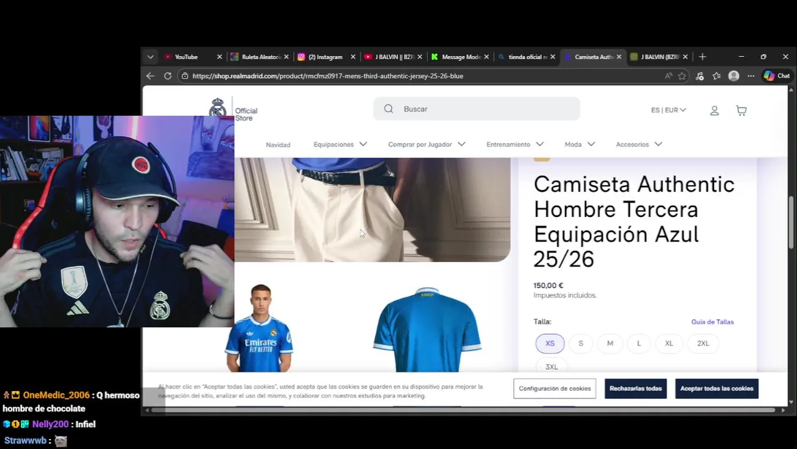Screen dimensions: 797x449
Task: Click Strawwwb chat username
Action: coord(25,440)
